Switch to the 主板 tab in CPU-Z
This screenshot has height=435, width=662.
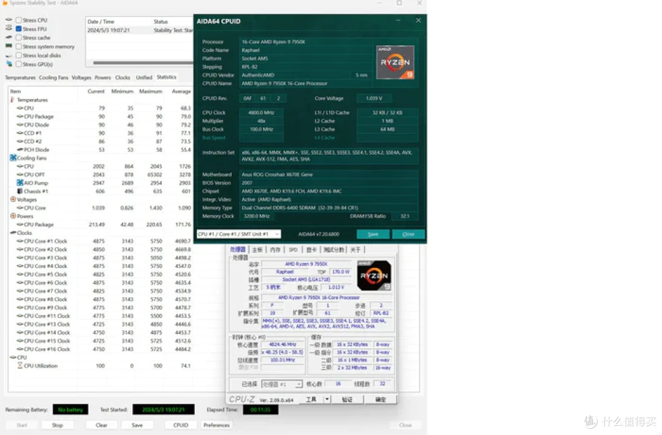[257, 250]
